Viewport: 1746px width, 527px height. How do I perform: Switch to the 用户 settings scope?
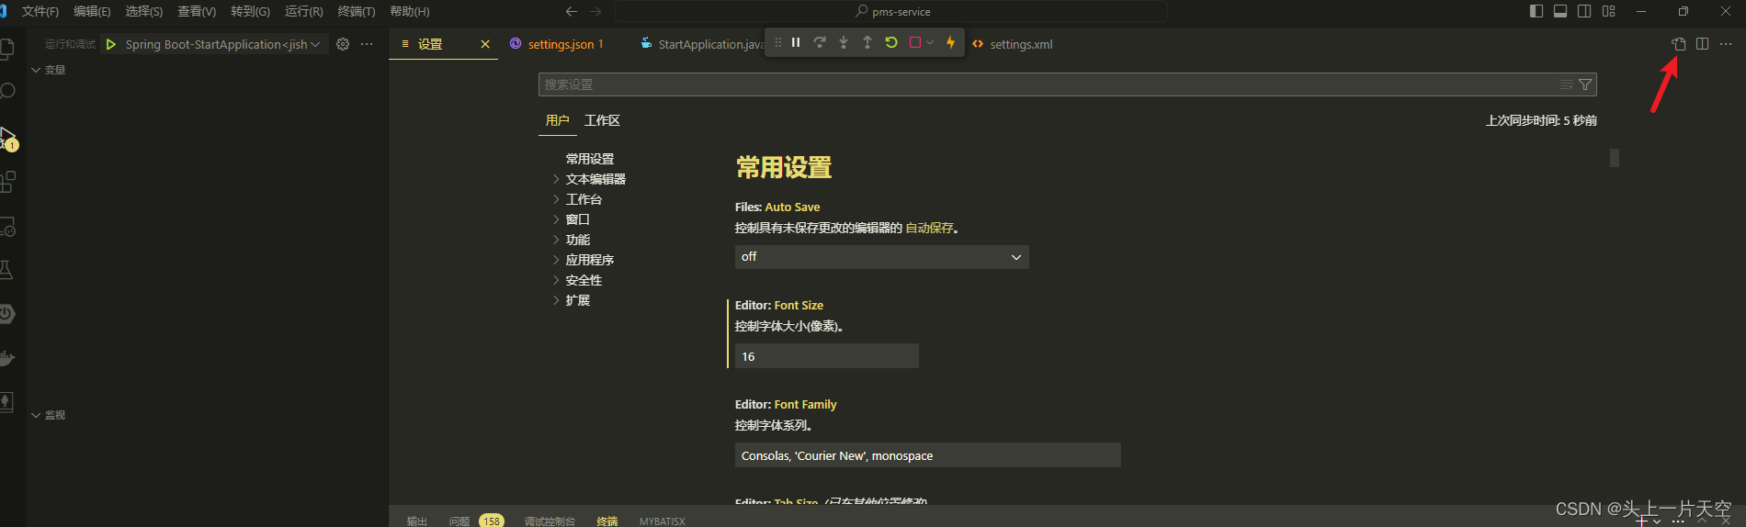click(x=557, y=120)
